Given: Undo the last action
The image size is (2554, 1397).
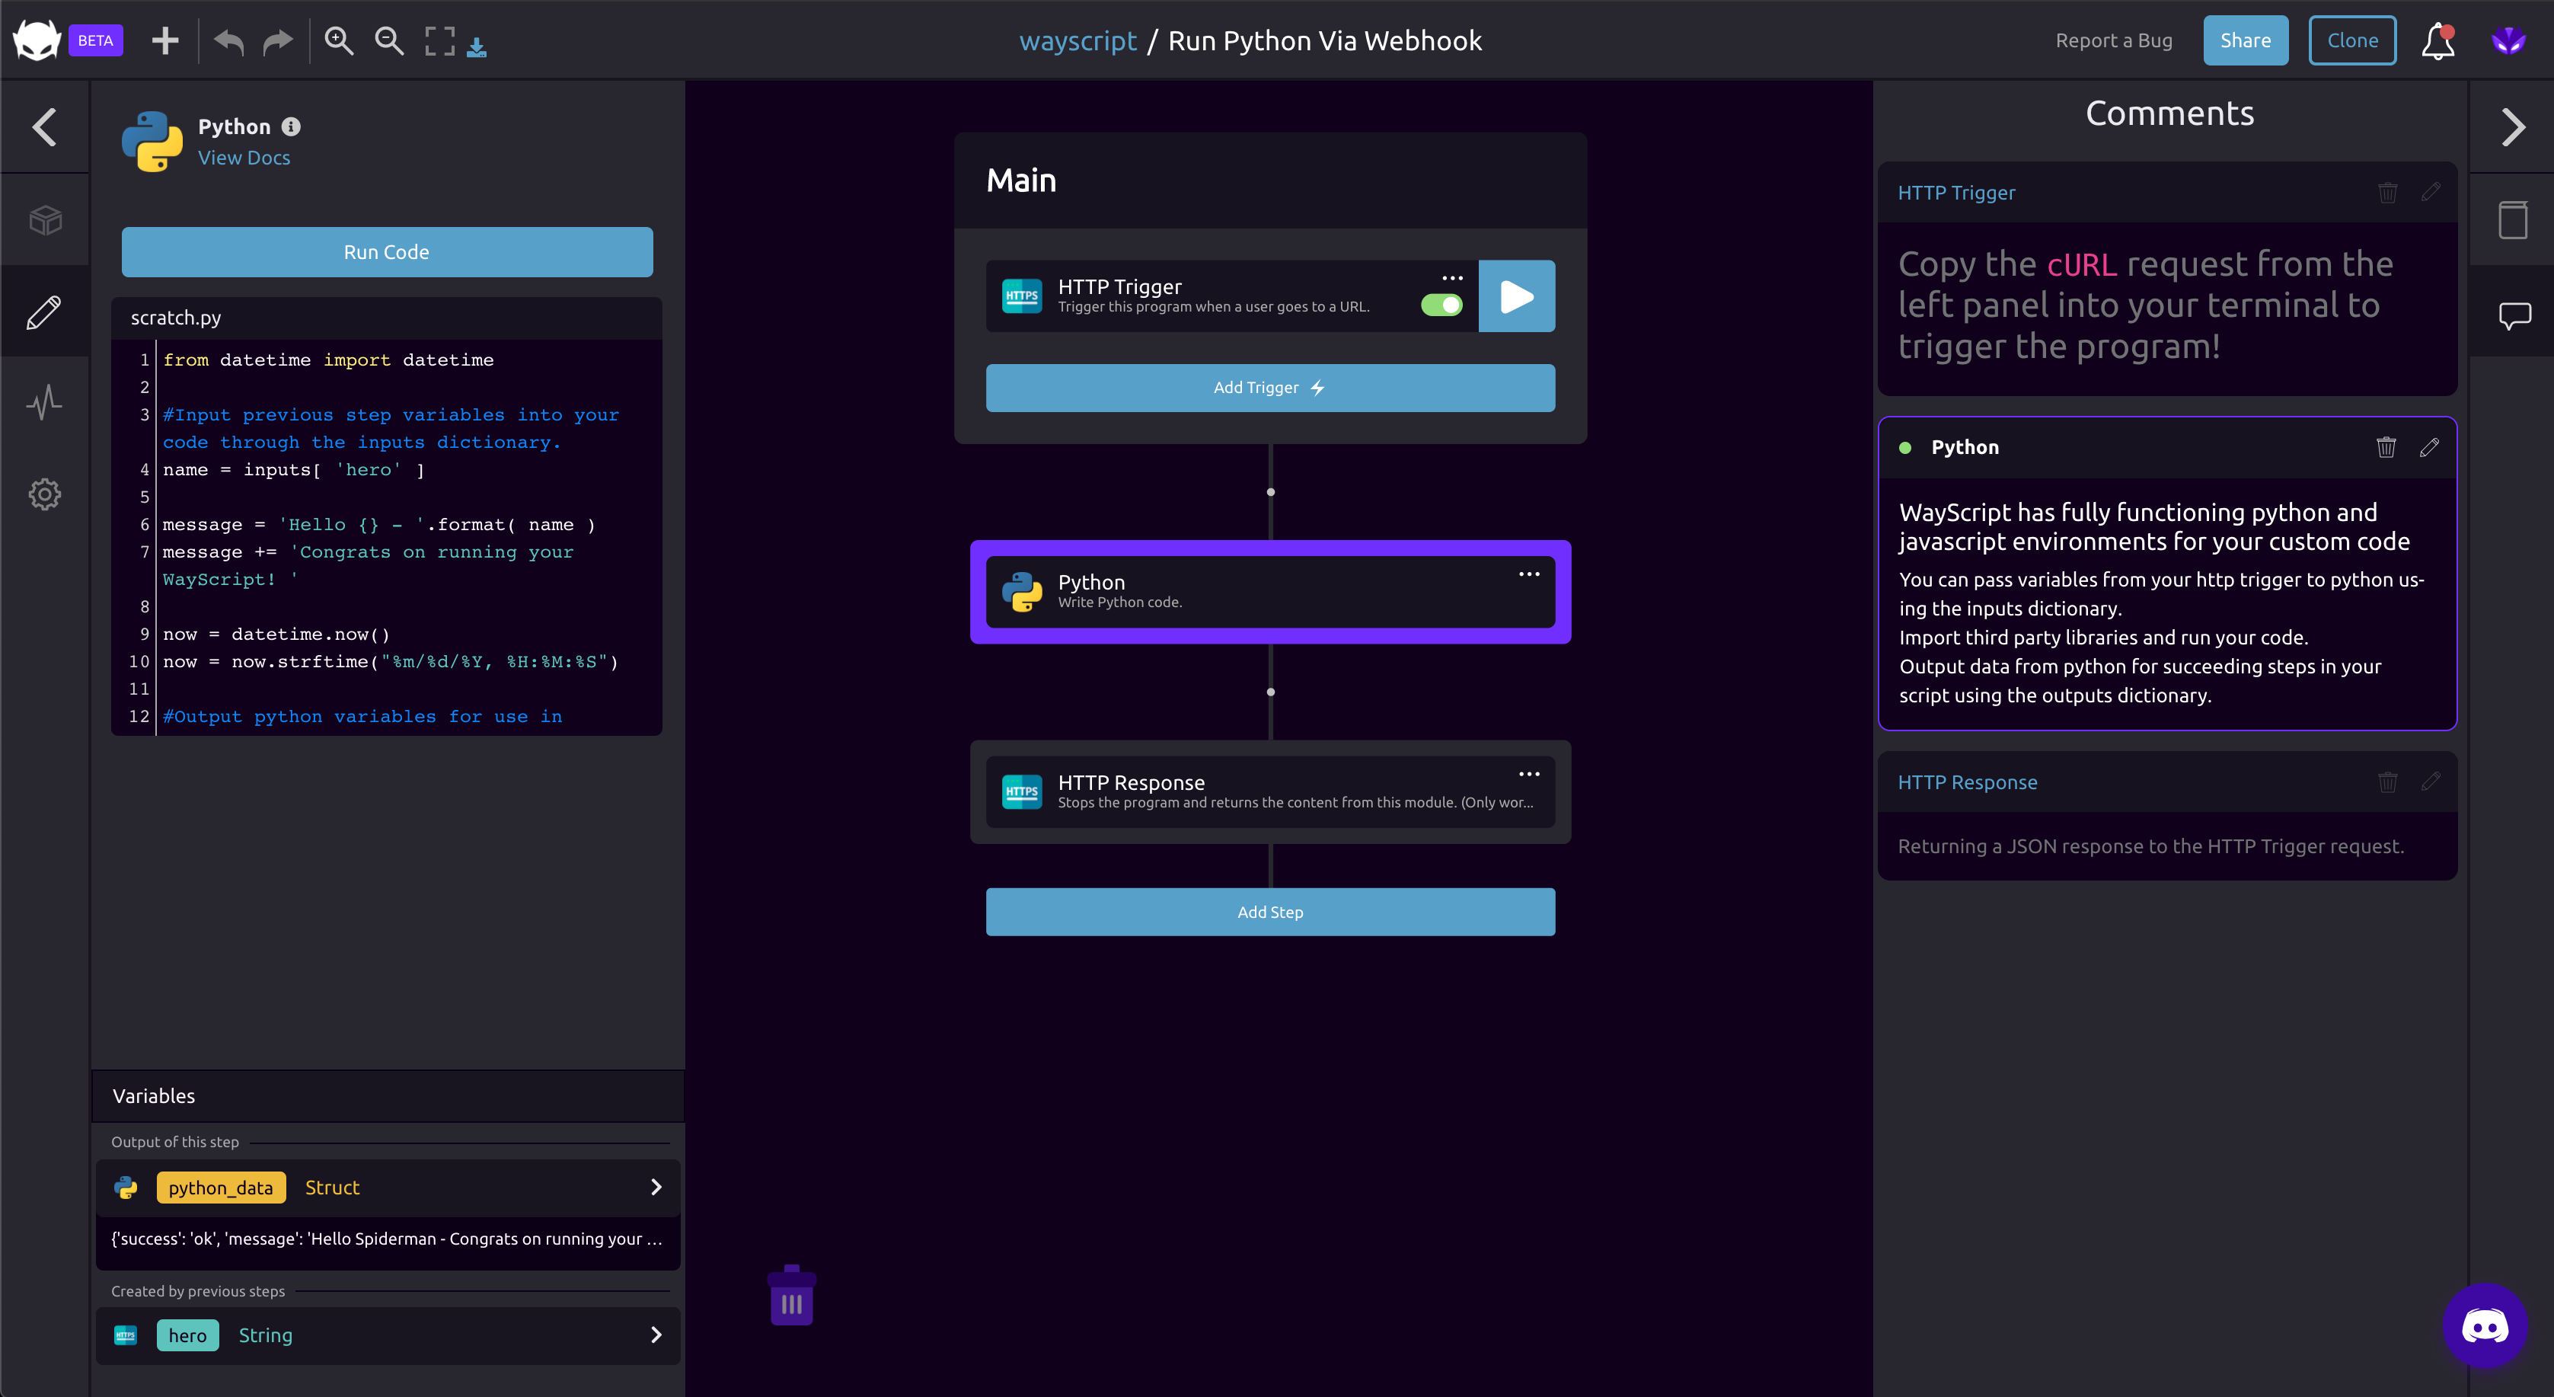Looking at the screenshot, I should pos(229,40).
